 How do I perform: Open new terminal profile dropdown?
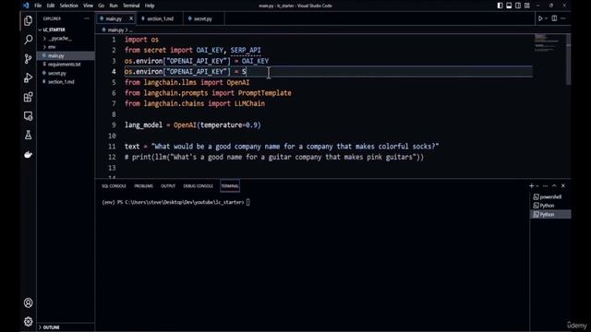click(537, 186)
